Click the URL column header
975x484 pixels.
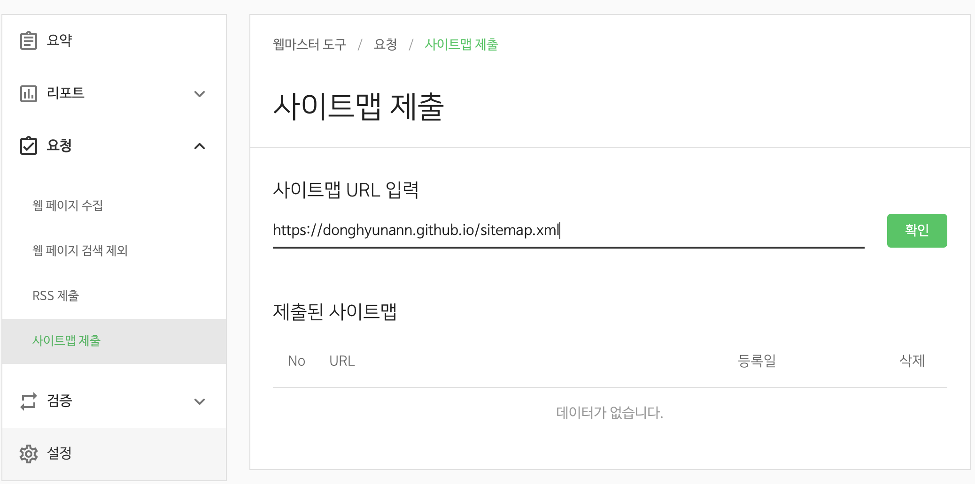(x=342, y=361)
